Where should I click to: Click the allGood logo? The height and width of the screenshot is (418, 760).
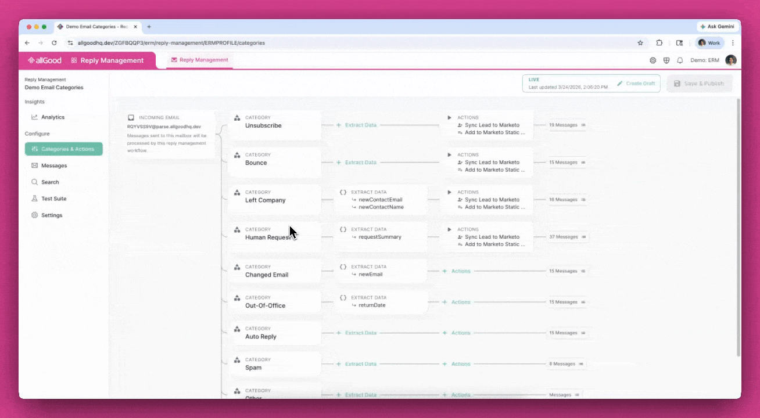click(44, 60)
